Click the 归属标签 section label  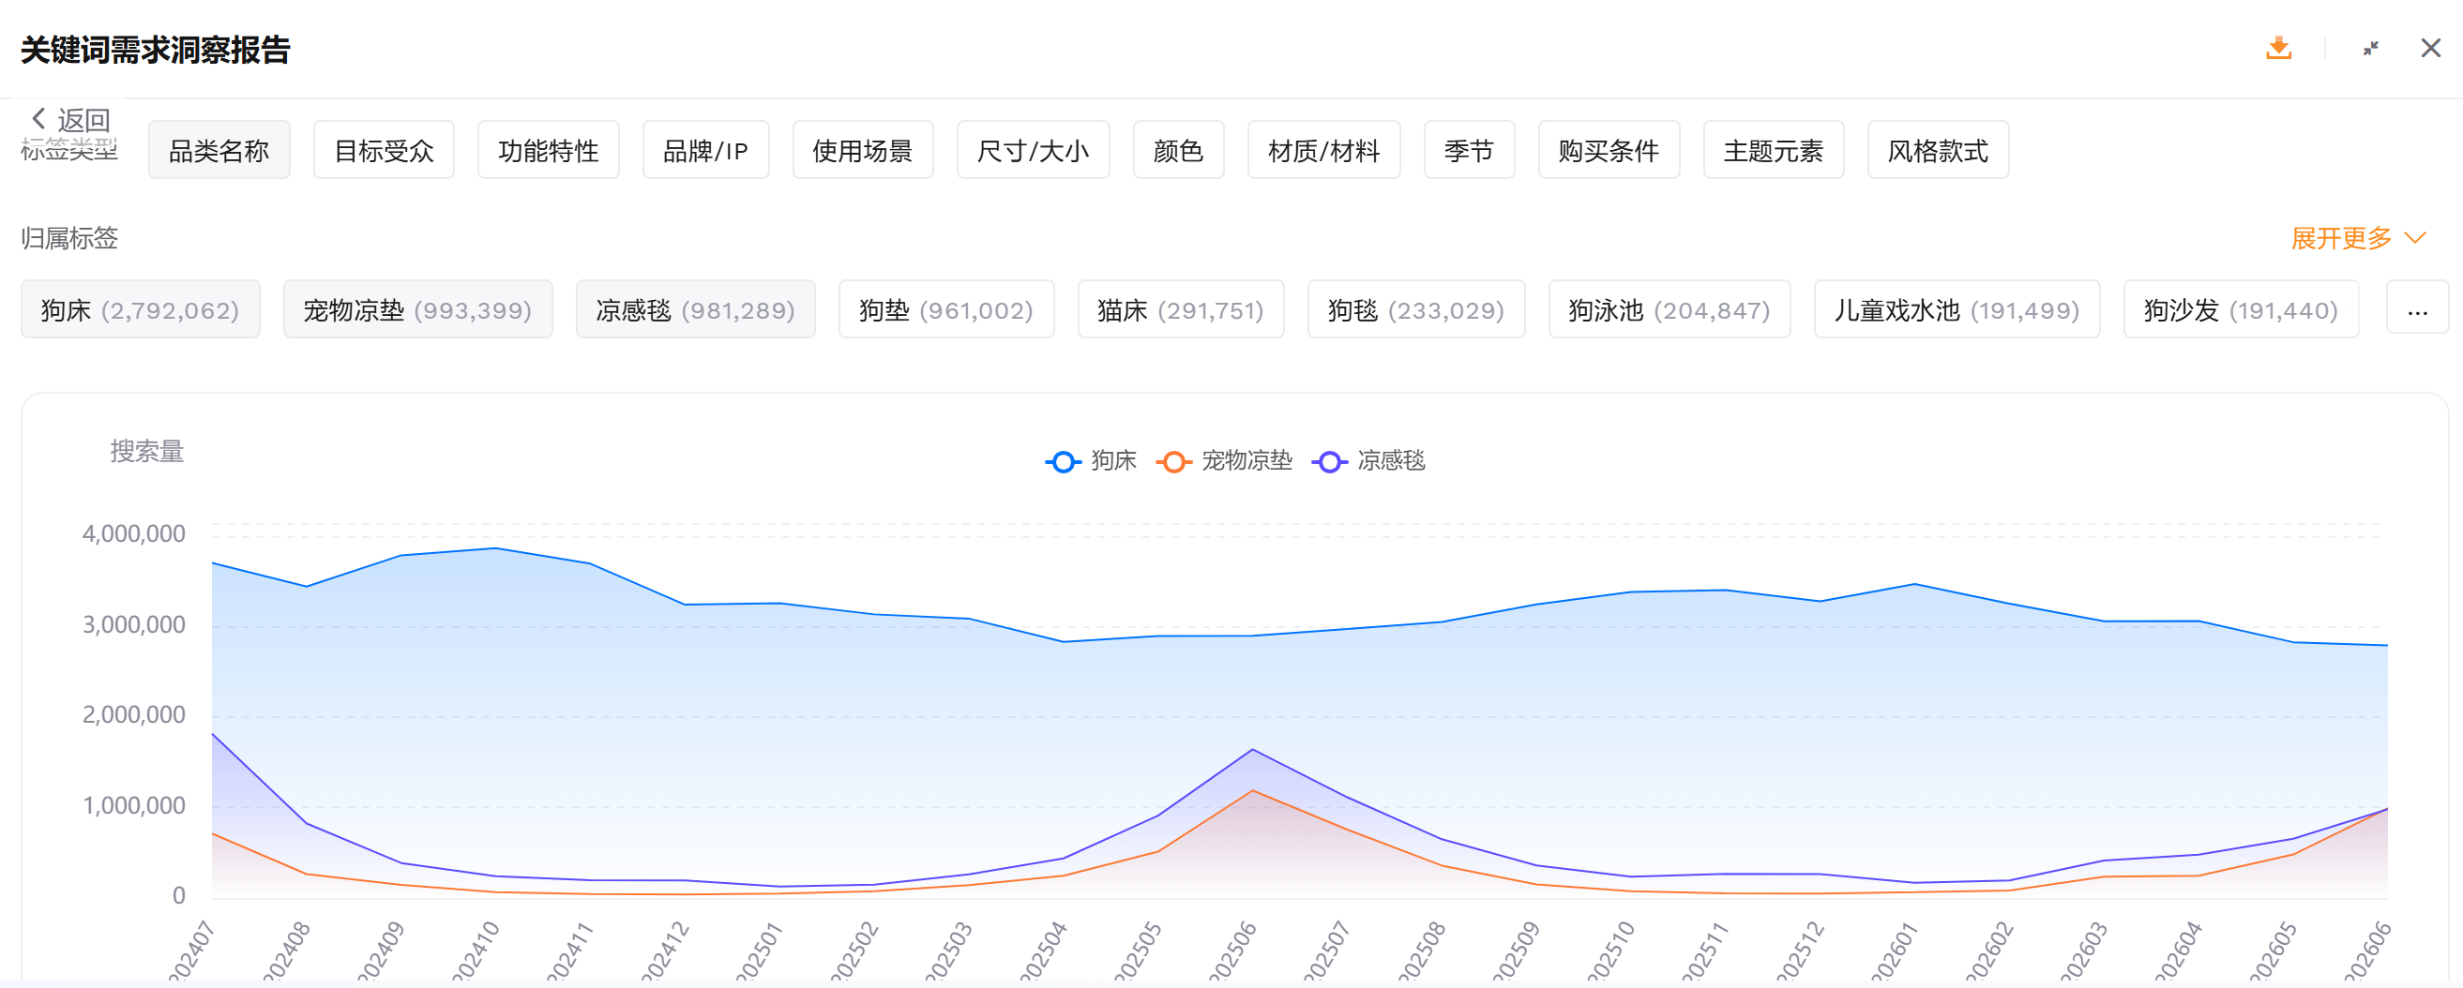(x=68, y=238)
